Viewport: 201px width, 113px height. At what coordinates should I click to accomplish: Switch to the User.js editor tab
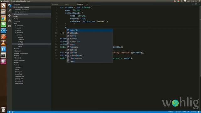coord(67,4)
